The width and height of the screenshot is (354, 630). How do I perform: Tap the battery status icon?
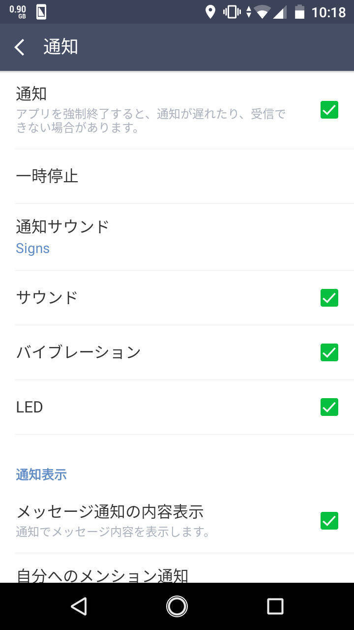coord(299,12)
